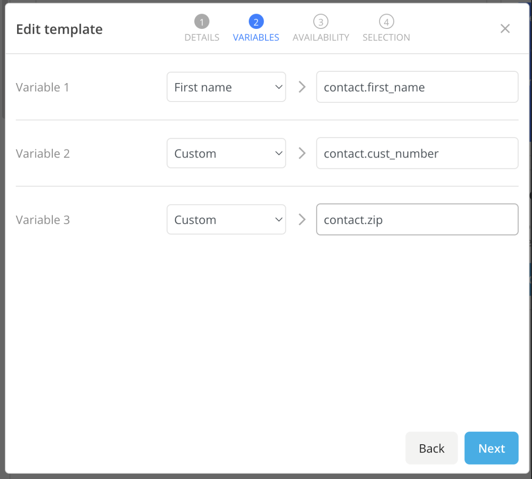Click the arrow icon left of contact.zip

302,220
